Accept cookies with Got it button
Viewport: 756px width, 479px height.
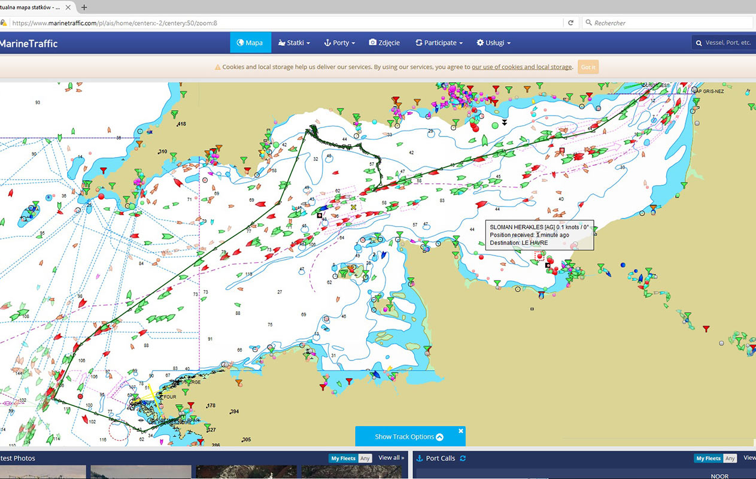click(x=588, y=67)
